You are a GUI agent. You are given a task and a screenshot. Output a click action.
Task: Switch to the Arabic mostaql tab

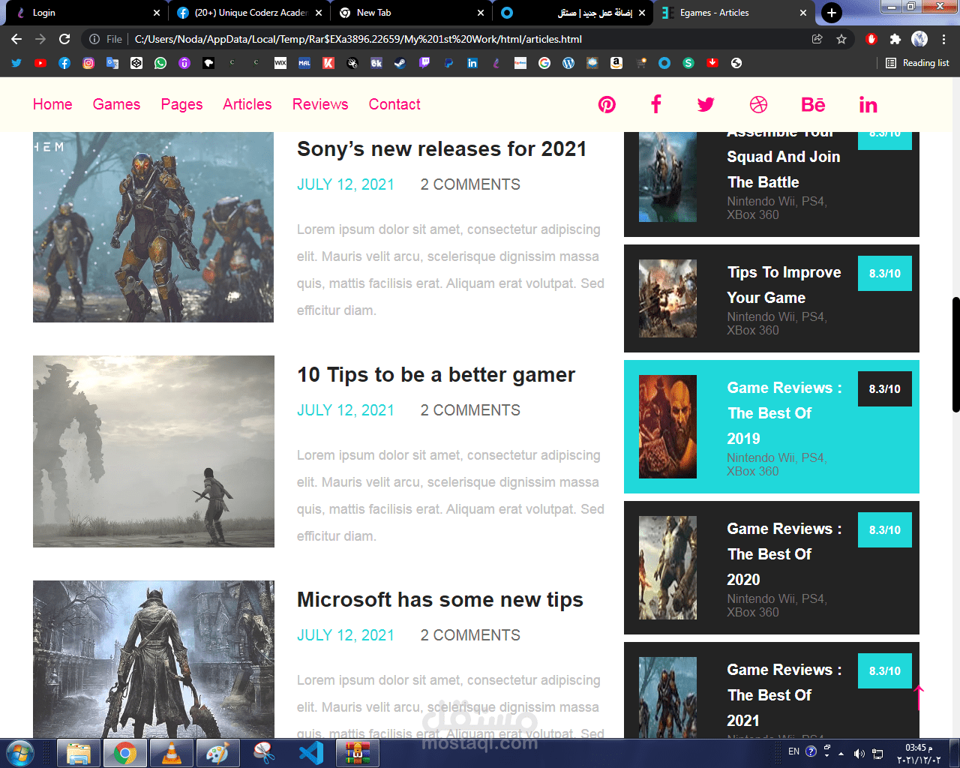tap(573, 13)
